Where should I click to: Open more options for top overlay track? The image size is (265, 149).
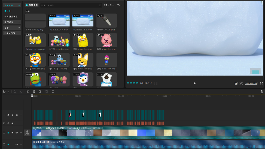[21, 115]
